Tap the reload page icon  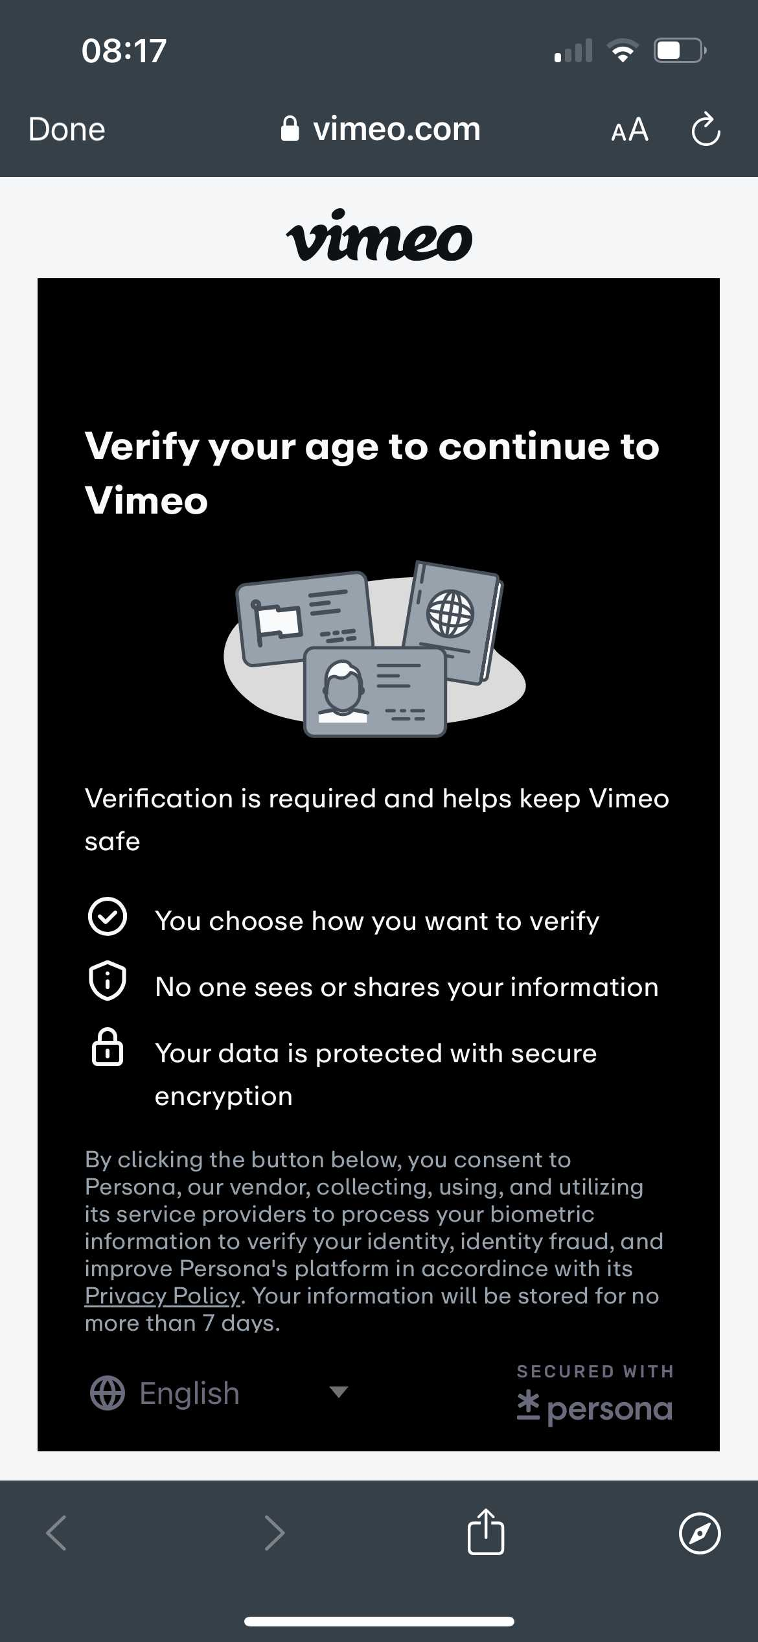706,130
